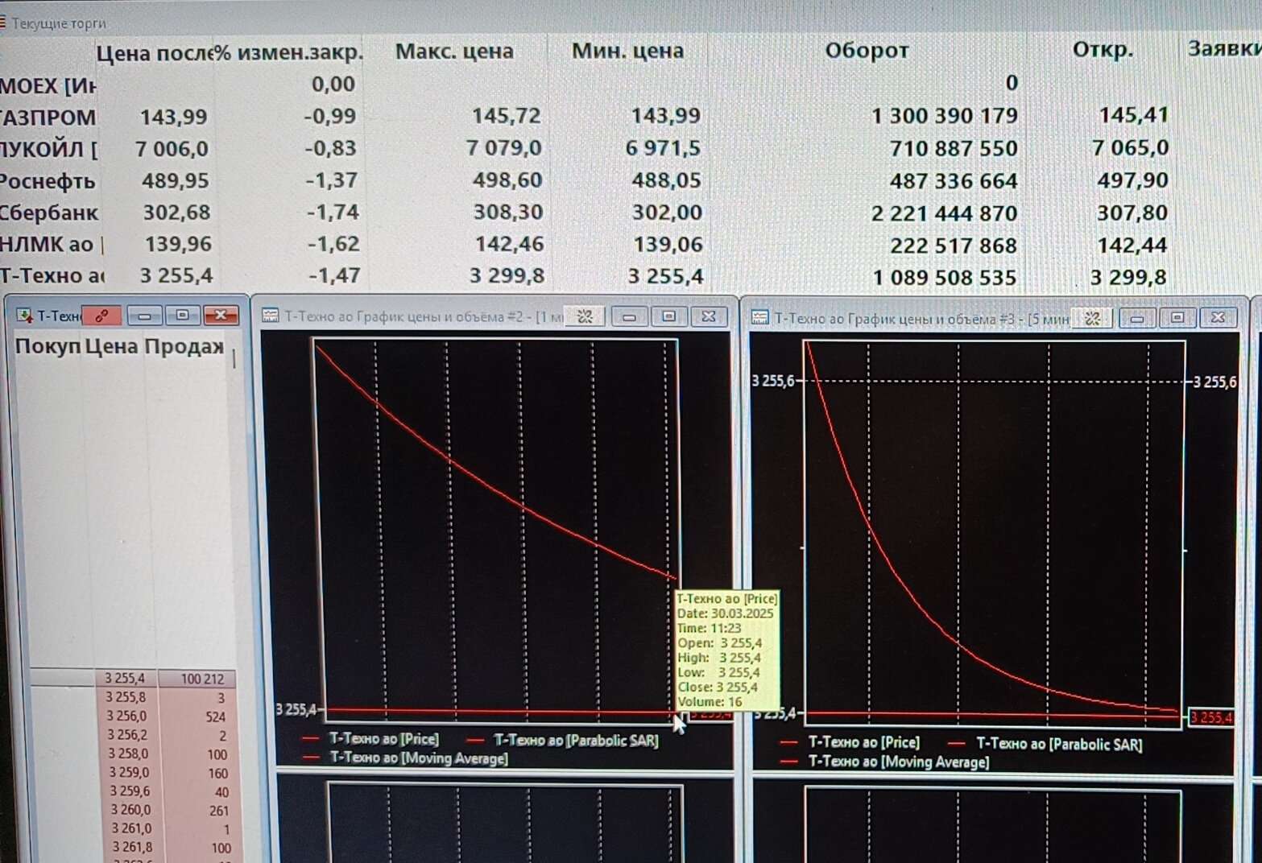Click the Макс. цена column header
Screen dimensions: 1262x863
click(x=454, y=52)
